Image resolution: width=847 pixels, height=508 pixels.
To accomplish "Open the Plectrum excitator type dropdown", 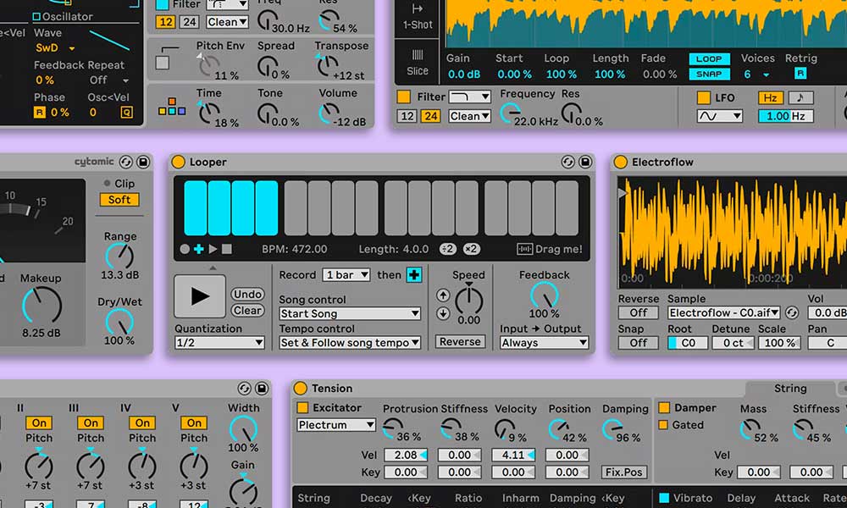I will pos(335,425).
